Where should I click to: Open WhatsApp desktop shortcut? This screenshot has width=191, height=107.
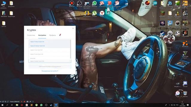pos(94,4)
